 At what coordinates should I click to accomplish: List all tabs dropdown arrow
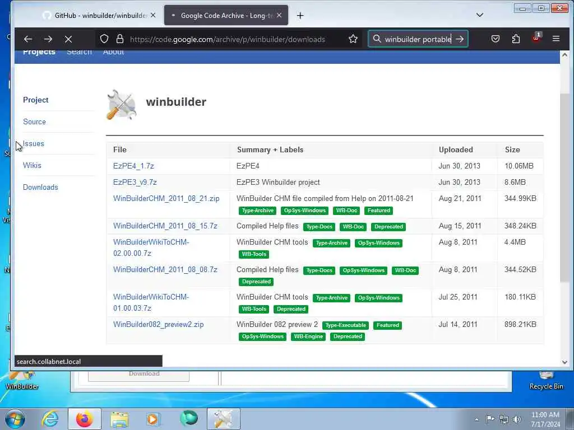click(480, 15)
